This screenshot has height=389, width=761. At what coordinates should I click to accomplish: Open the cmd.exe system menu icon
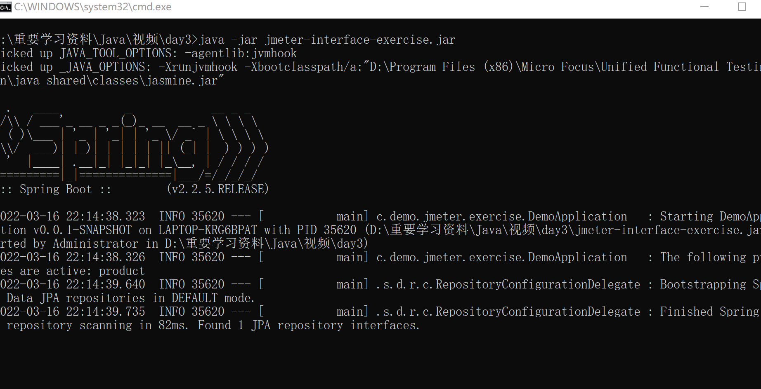[5, 7]
